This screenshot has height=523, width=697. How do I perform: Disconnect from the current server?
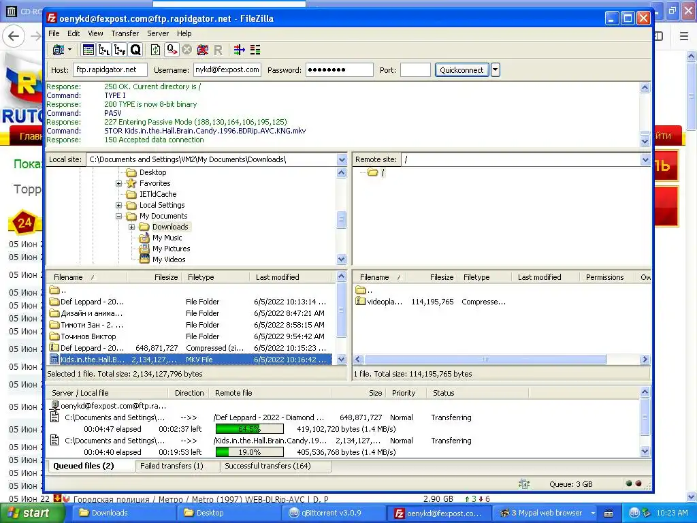coord(203,50)
